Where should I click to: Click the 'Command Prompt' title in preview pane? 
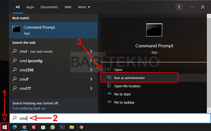[154, 46]
